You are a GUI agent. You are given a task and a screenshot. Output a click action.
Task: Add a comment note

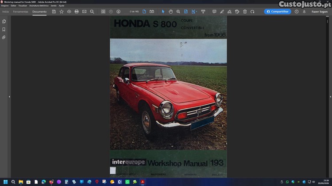214,11
